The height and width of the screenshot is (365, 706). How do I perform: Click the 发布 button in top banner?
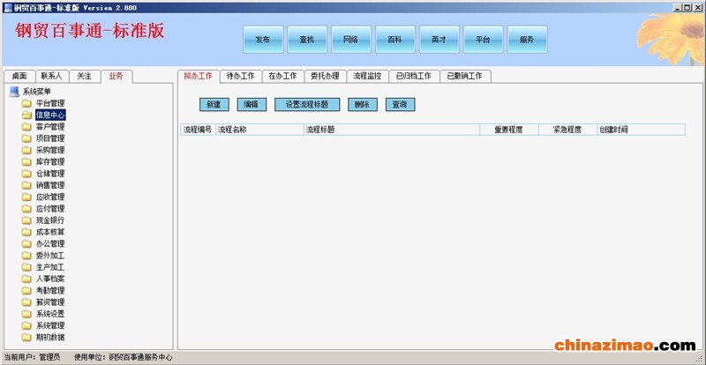pyautogui.click(x=262, y=40)
